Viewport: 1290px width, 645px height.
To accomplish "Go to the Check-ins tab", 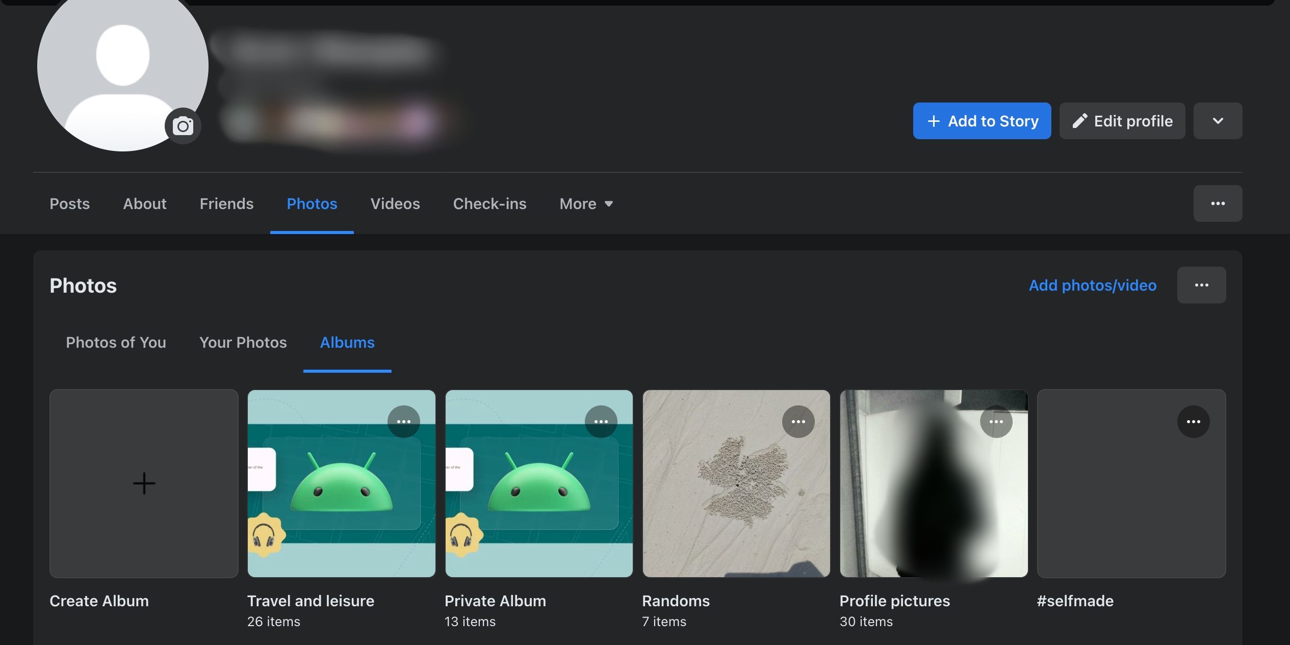I will [489, 204].
